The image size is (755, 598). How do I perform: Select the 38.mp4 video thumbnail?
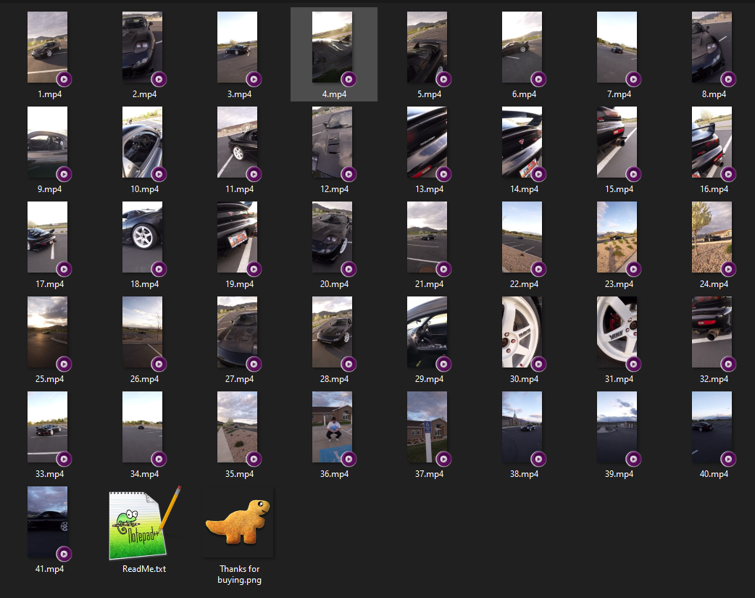(x=522, y=426)
